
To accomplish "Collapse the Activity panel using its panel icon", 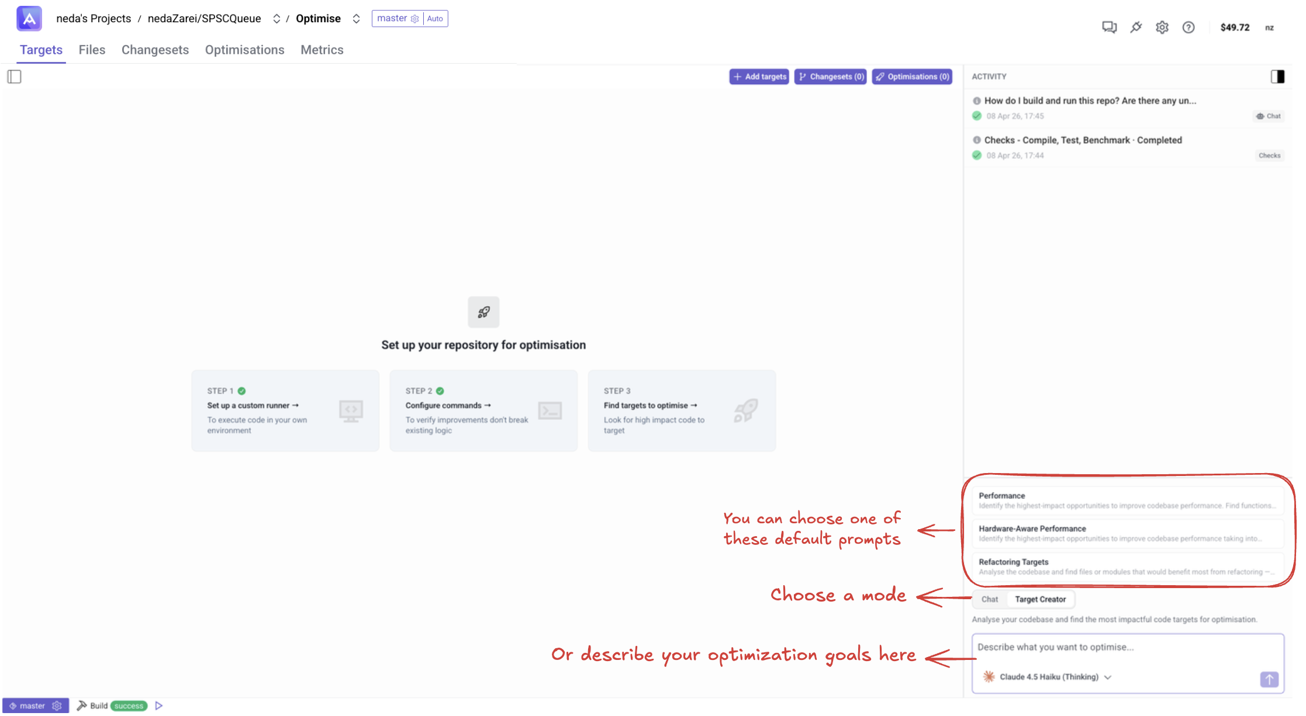I will pos(1277,77).
